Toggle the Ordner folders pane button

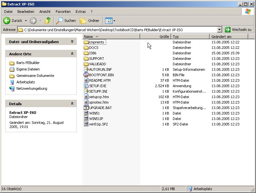(89, 21)
